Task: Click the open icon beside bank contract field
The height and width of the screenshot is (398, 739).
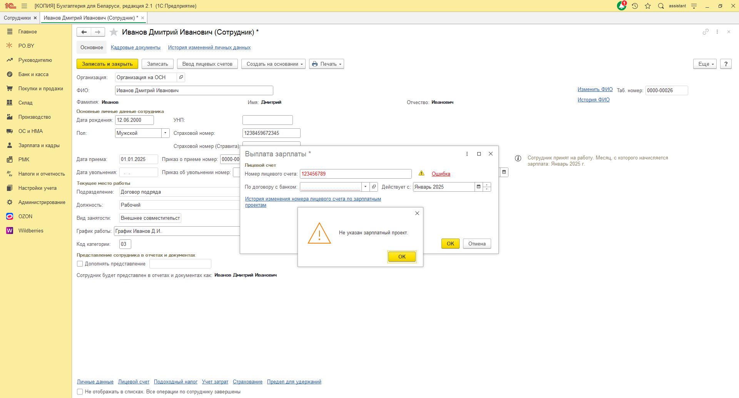Action: pos(374,187)
